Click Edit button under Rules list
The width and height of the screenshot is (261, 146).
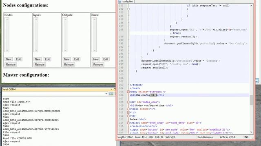tap(106, 59)
